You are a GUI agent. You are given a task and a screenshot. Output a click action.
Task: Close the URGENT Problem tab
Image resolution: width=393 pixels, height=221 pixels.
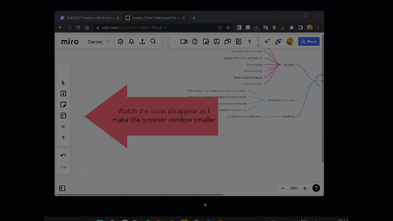pyautogui.click(x=118, y=18)
